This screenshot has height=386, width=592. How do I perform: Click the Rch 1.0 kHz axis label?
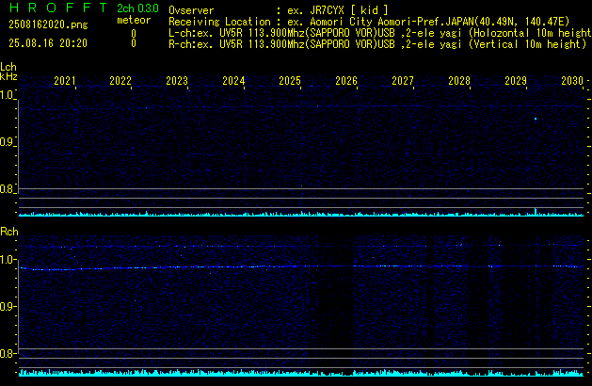click(x=7, y=260)
